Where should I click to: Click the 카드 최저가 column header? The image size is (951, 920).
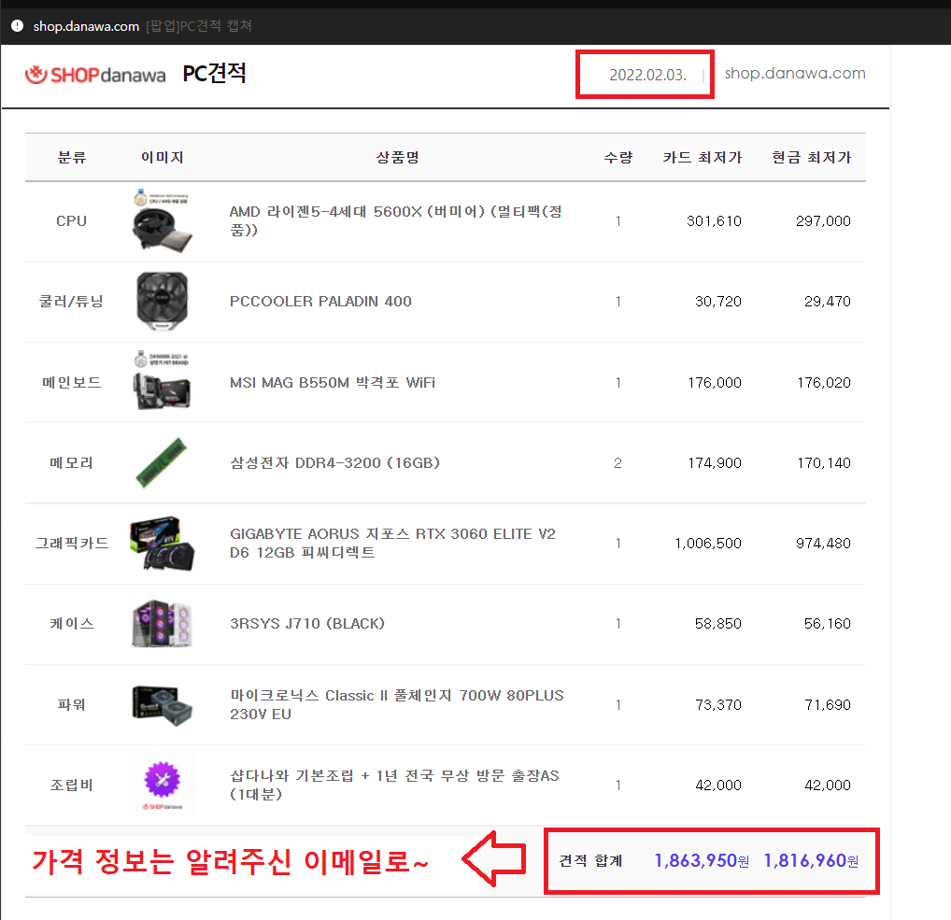click(x=703, y=158)
